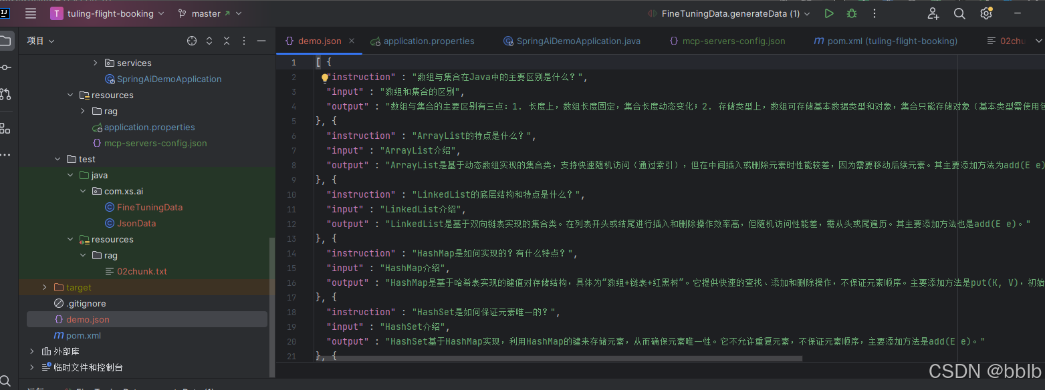Viewport: 1045px width, 390px height.
Task: Open Code With Me add-user icon
Action: coord(933,13)
